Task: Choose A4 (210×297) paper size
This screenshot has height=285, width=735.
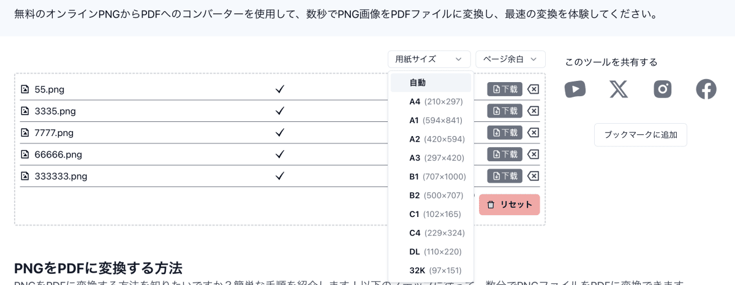Action: (x=435, y=102)
